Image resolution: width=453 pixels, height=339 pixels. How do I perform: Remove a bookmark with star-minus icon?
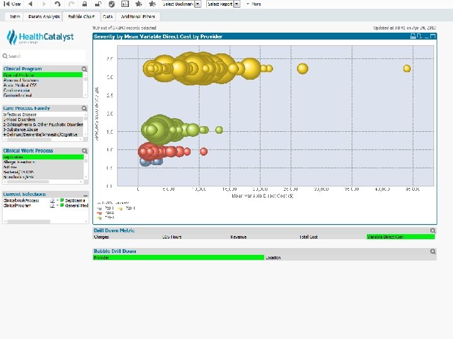coord(152,4)
